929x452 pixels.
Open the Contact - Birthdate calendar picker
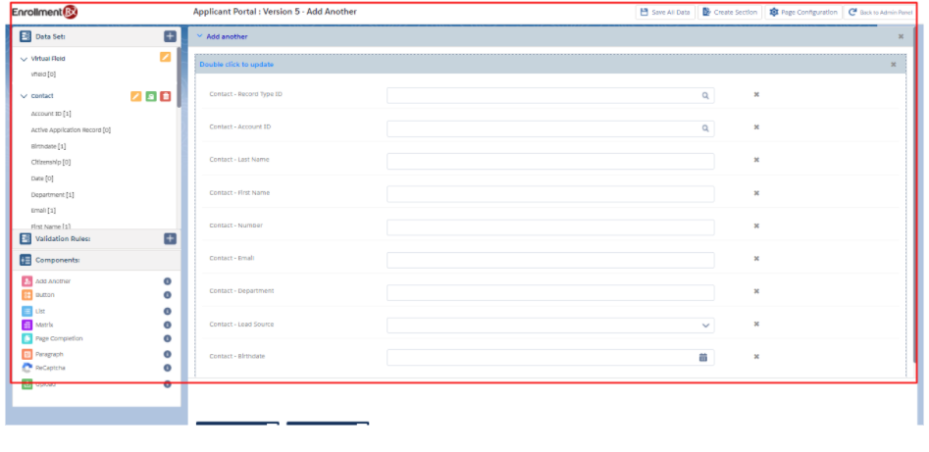[x=703, y=357]
